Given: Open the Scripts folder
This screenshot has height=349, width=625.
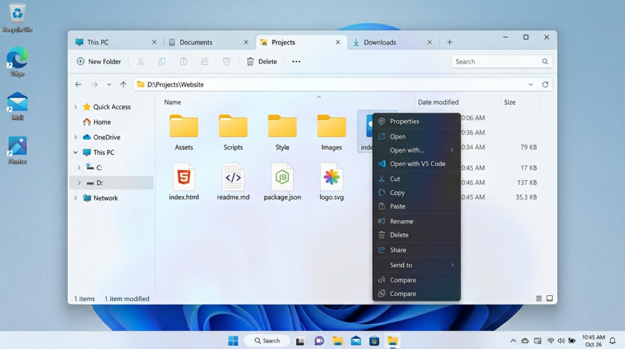Looking at the screenshot, I should (x=233, y=128).
